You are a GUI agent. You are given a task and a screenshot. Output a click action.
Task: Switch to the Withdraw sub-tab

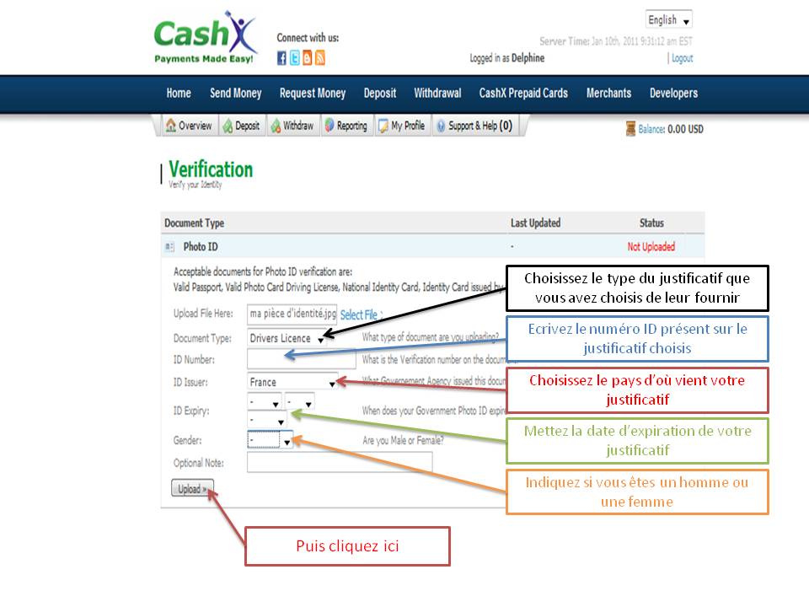292,126
